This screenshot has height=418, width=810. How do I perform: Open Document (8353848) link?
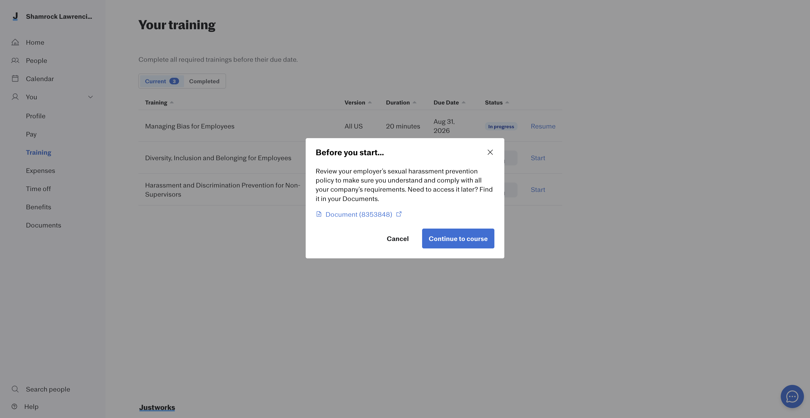coord(358,214)
